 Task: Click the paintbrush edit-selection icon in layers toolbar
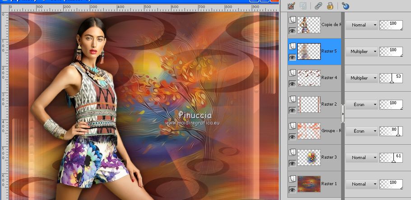[x=291, y=6]
